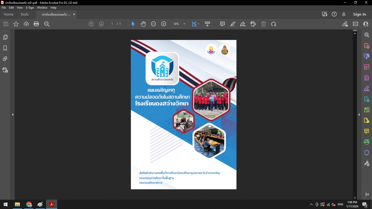Viewport: 372px width, 209px height.
Task: Go to next page arrow
Action: (101, 24)
